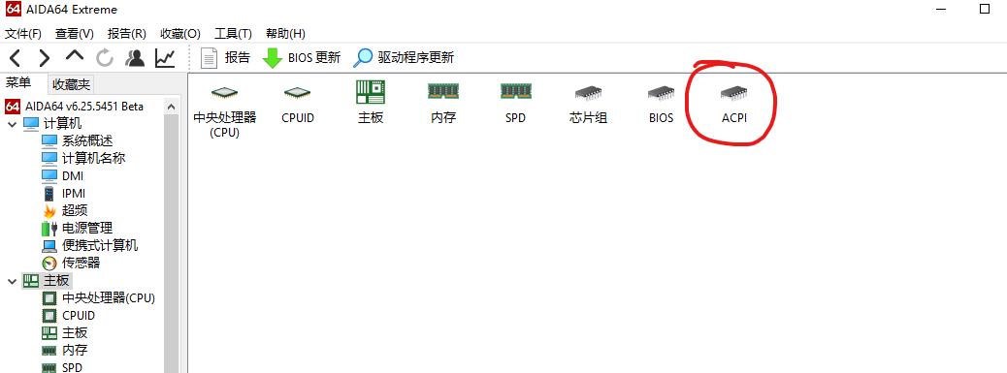The width and height of the screenshot is (1007, 373).
Task: Open 内存 memory icon in main pane
Action: [x=443, y=104]
